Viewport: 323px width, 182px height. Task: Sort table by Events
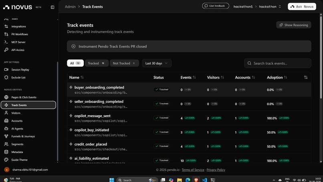click(188, 77)
